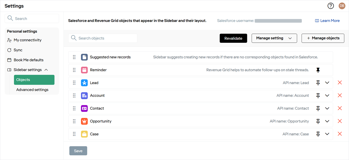
Task: Open Advanced settings in sidebar
Action: pos(32,90)
